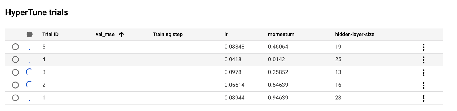
Task: Click the lr value 0.03848 in trial 5
Action: click(234, 47)
